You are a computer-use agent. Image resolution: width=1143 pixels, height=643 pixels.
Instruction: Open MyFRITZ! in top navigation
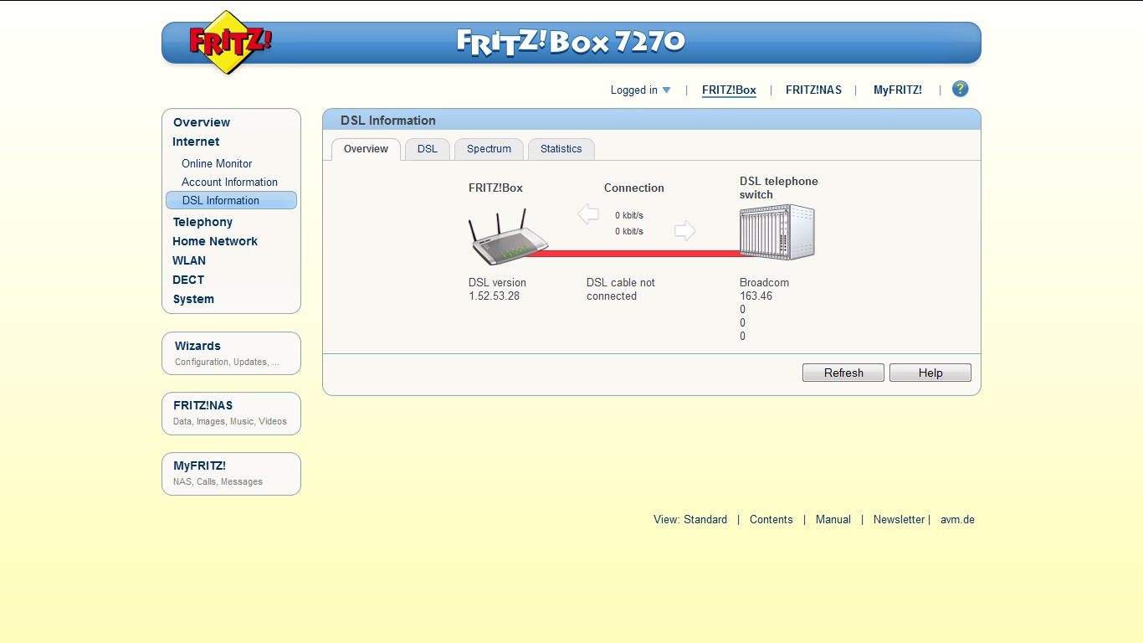tap(898, 90)
